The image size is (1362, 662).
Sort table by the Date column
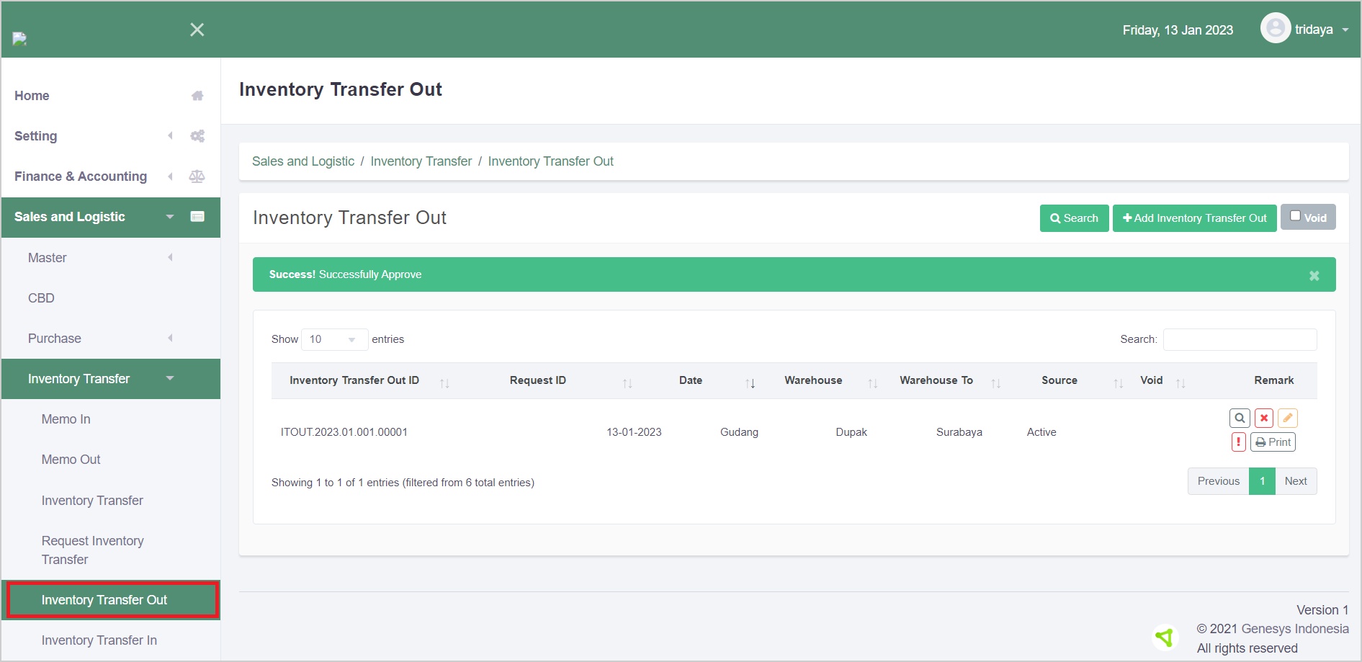coord(691,380)
